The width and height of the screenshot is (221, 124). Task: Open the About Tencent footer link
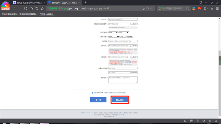tap(89, 113)
